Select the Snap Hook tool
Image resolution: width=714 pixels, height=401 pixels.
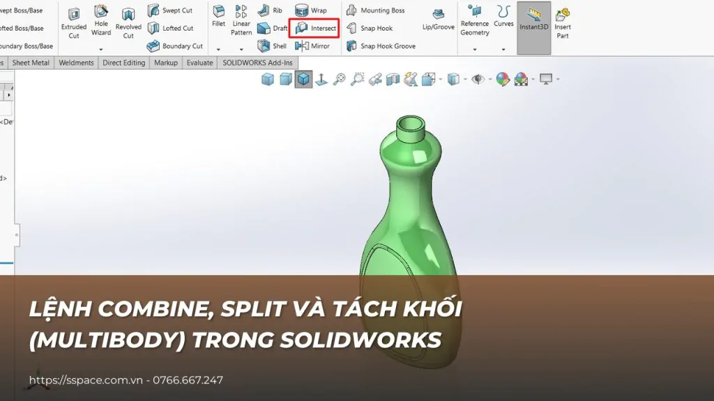[x=370, y=28]
